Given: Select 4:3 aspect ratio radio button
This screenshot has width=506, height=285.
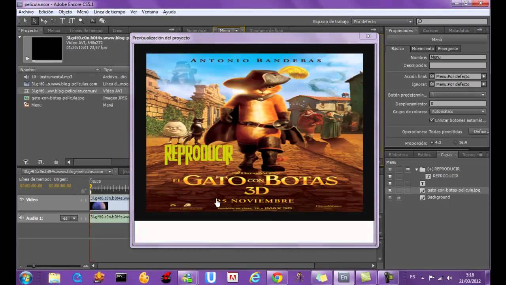Looking at the screenshot, I should tap(432, 142).
